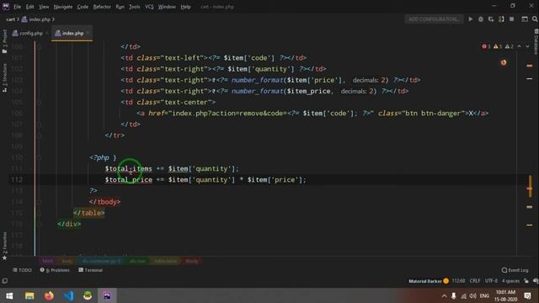Screen dimensions: 539x303
Task: Open Visual Studio Code from taskbar
Action: pos(68,295)
